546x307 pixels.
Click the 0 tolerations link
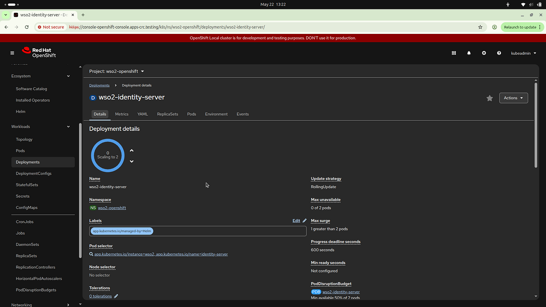point(101,296)
